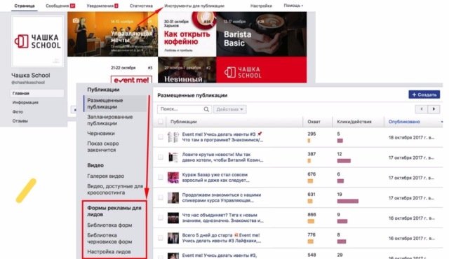
Task: Click the pin icon on first post
Action: (x=260, y=134)
